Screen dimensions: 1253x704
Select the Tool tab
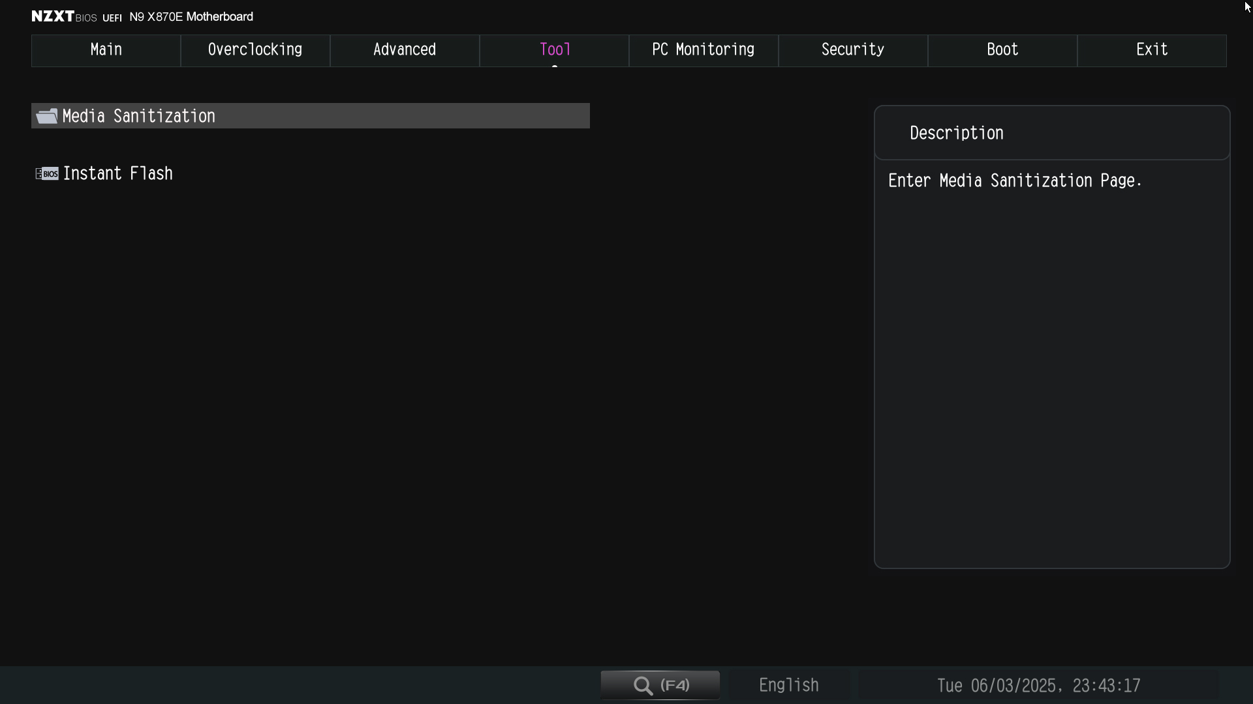coord(555,50)
